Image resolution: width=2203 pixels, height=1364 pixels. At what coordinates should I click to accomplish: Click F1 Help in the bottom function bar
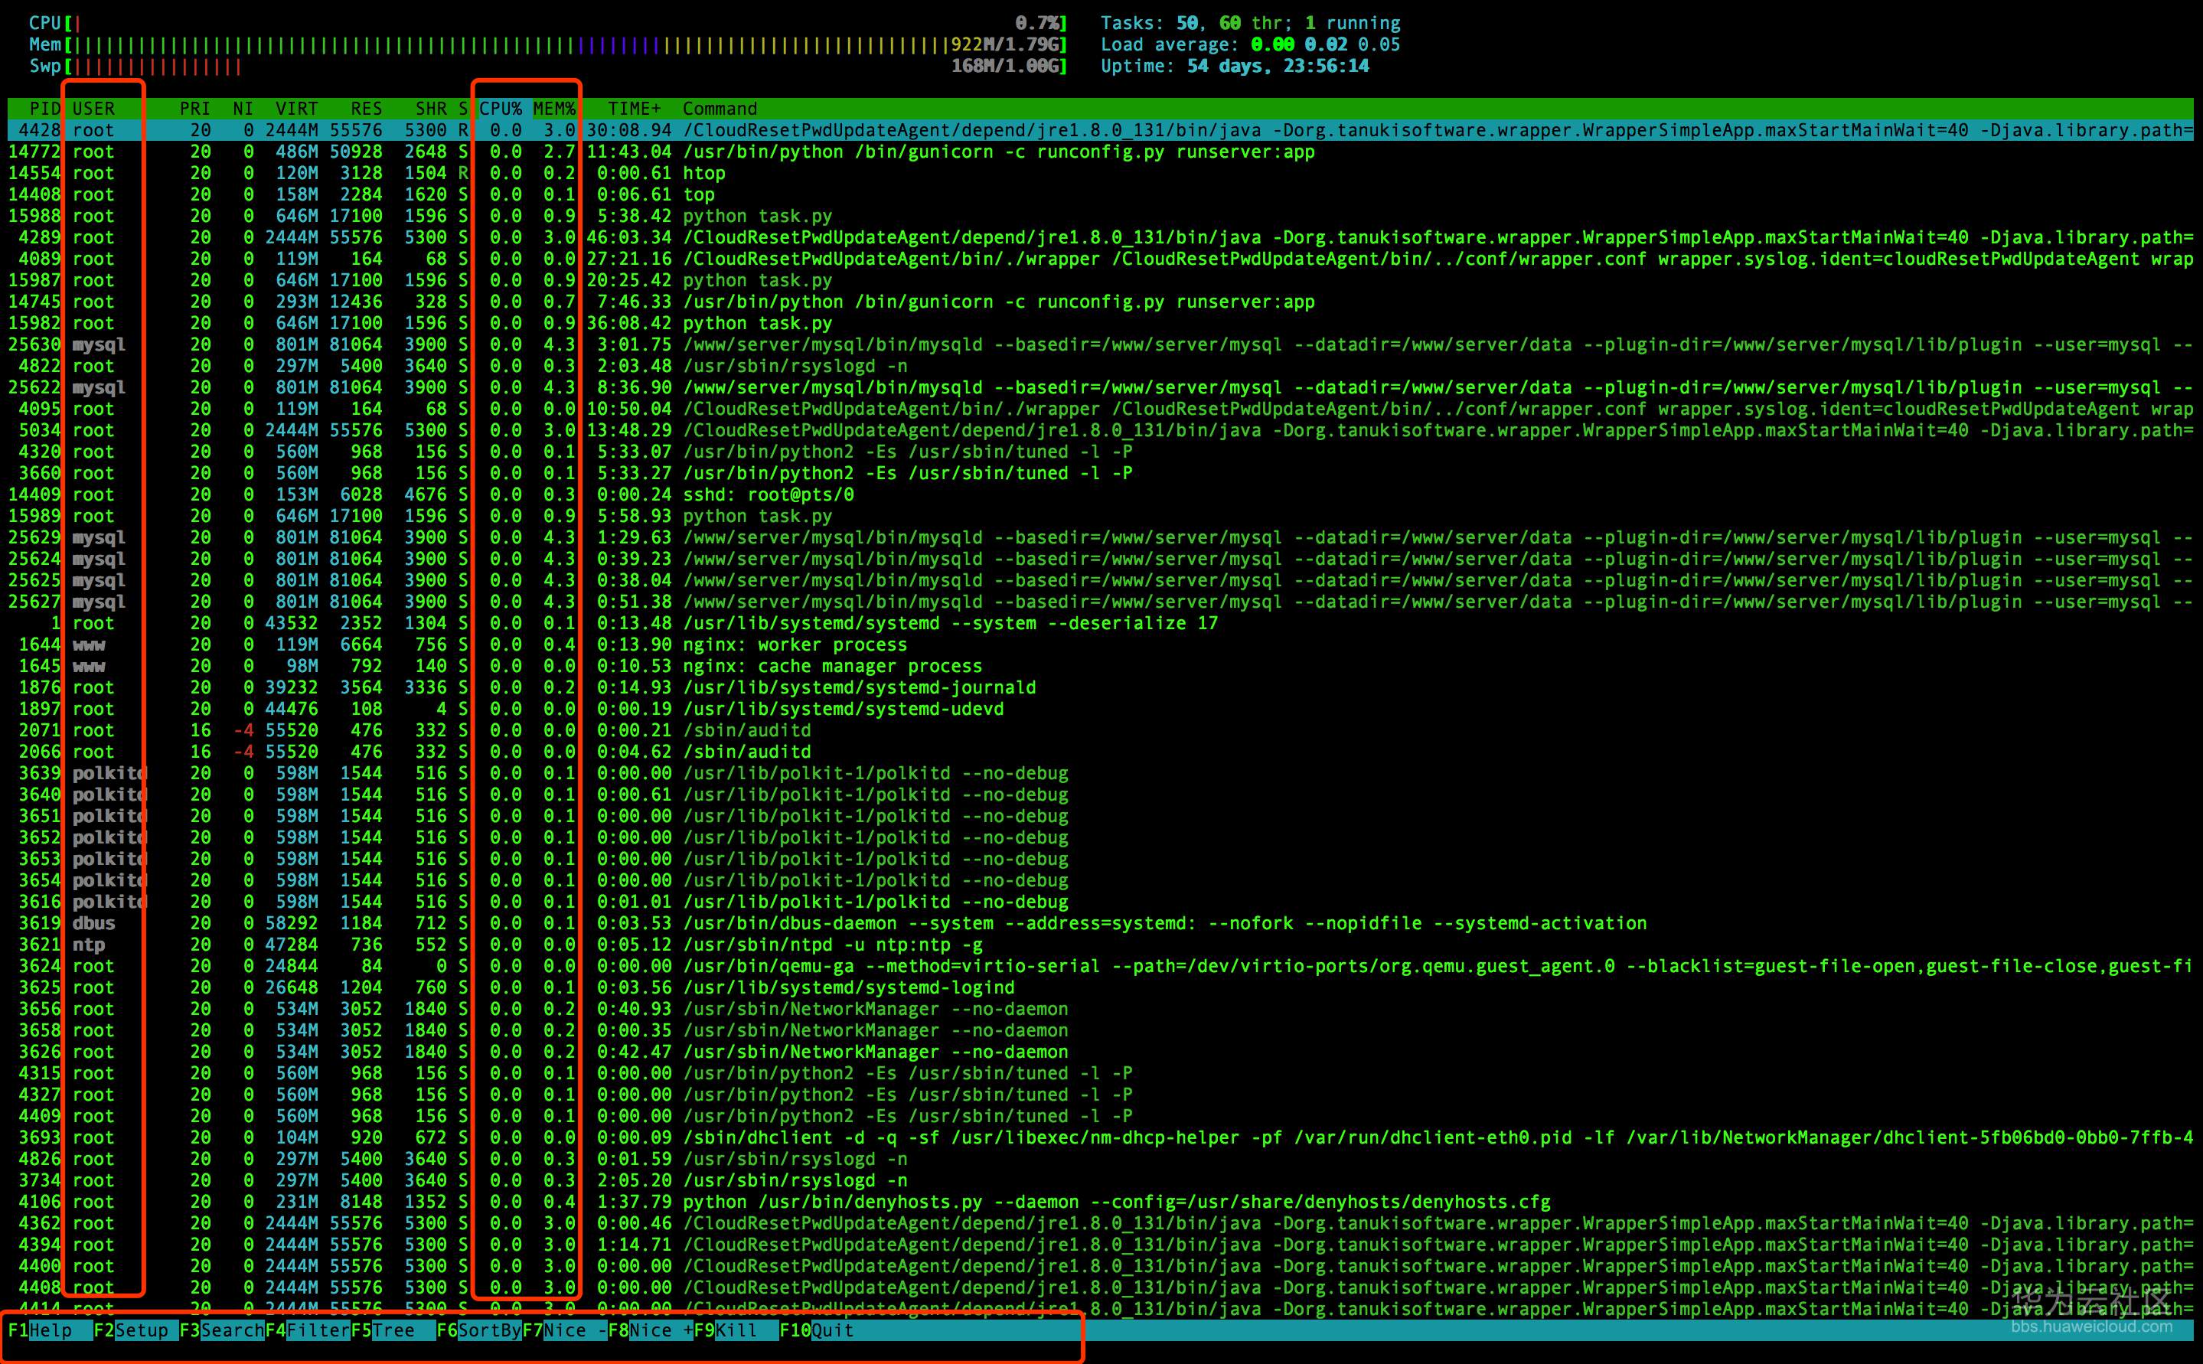[x=50, y=1330]
